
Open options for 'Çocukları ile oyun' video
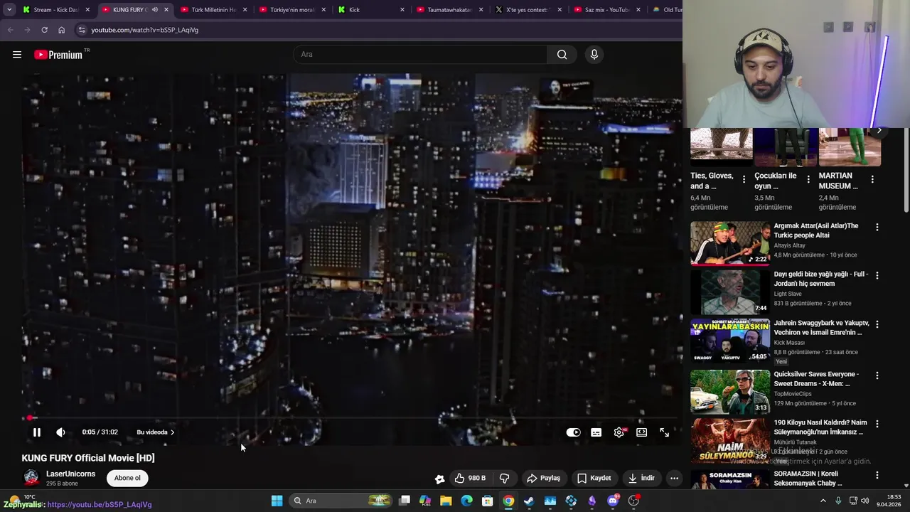point(808,179)
